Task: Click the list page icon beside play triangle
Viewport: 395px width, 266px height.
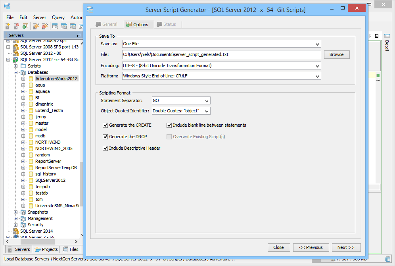Action: pyautogui.click(x=377, y=36)
